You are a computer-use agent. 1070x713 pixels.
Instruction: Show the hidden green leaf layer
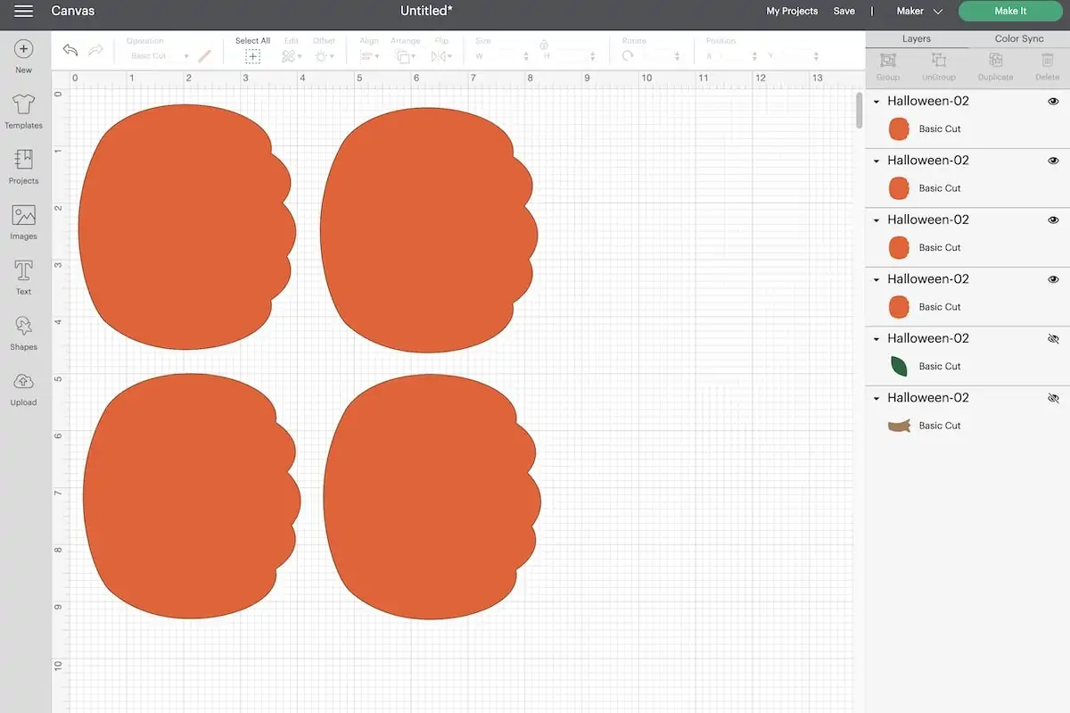click(1053, 339)
